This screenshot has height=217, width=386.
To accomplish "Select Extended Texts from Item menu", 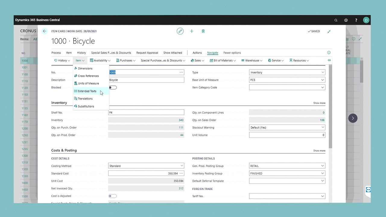I will (91, 91).
